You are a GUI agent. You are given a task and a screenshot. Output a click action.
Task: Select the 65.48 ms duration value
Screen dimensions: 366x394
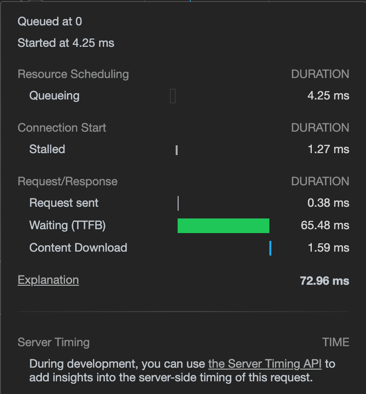click(325, 225)
